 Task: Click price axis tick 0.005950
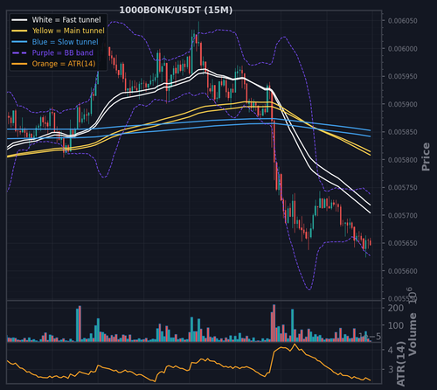point(403,76)
